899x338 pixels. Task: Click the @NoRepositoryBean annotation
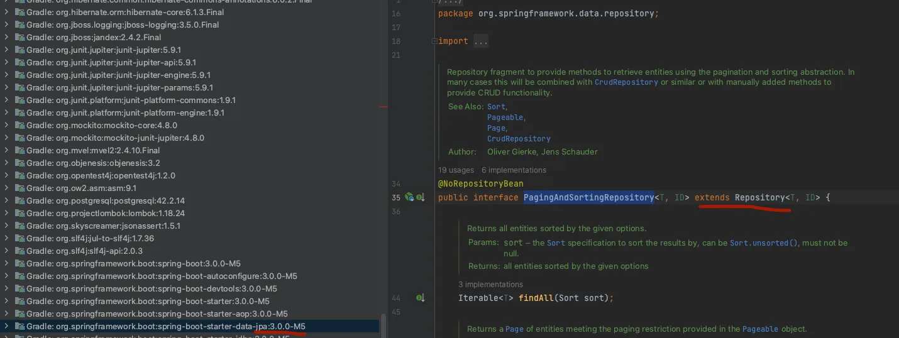(x=481, y=184)
